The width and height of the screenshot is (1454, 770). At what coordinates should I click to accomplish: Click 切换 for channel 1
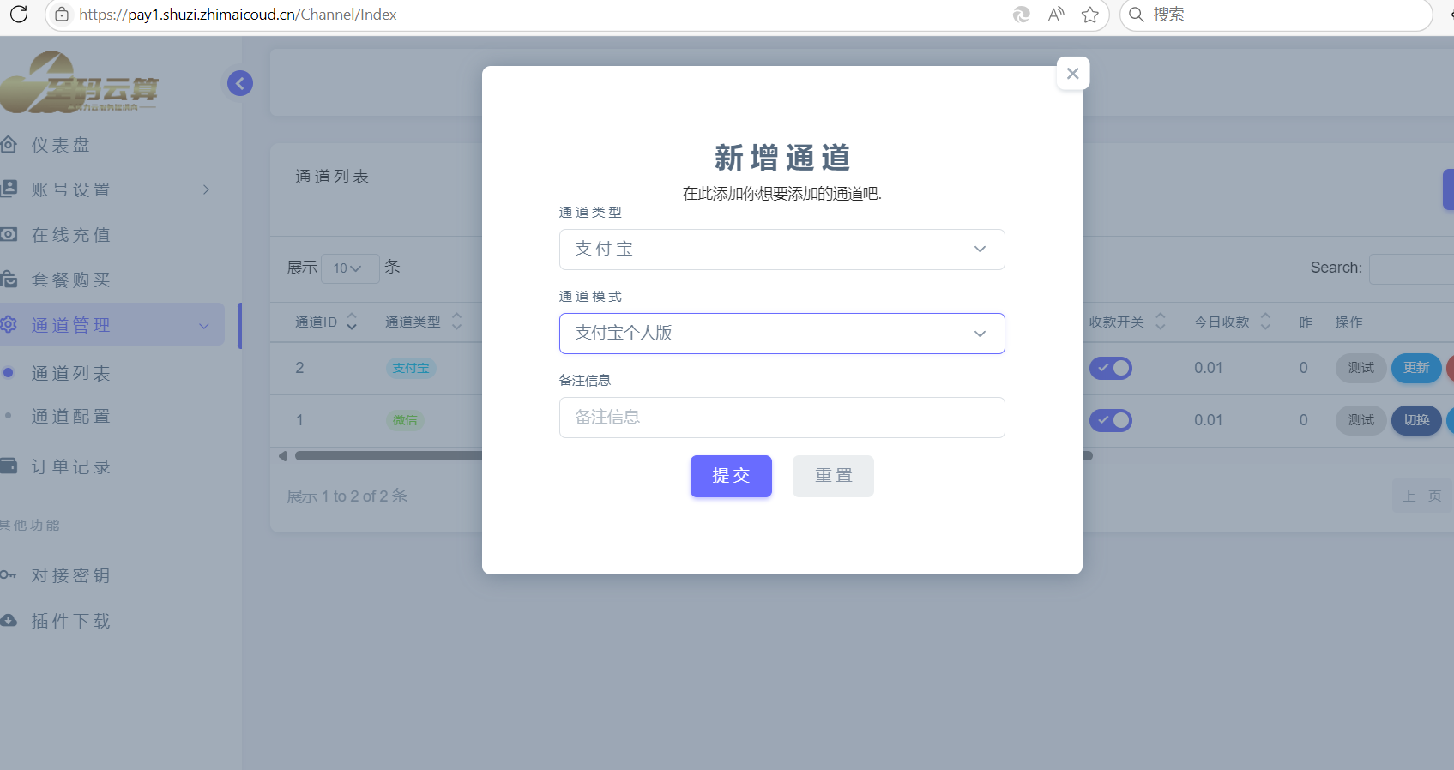(x=1416, y=420)
